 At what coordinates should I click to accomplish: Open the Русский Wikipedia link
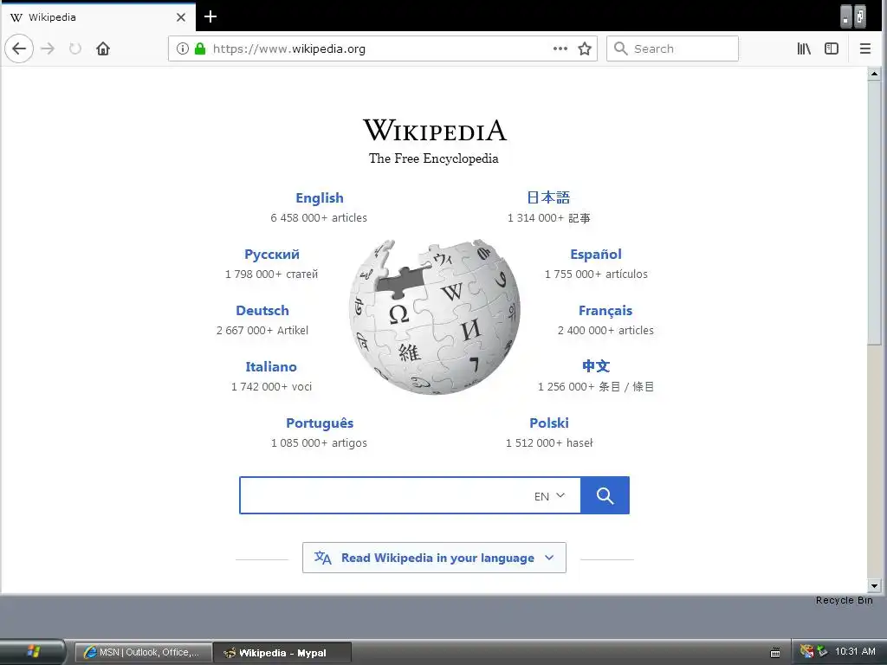coord(271,255)
